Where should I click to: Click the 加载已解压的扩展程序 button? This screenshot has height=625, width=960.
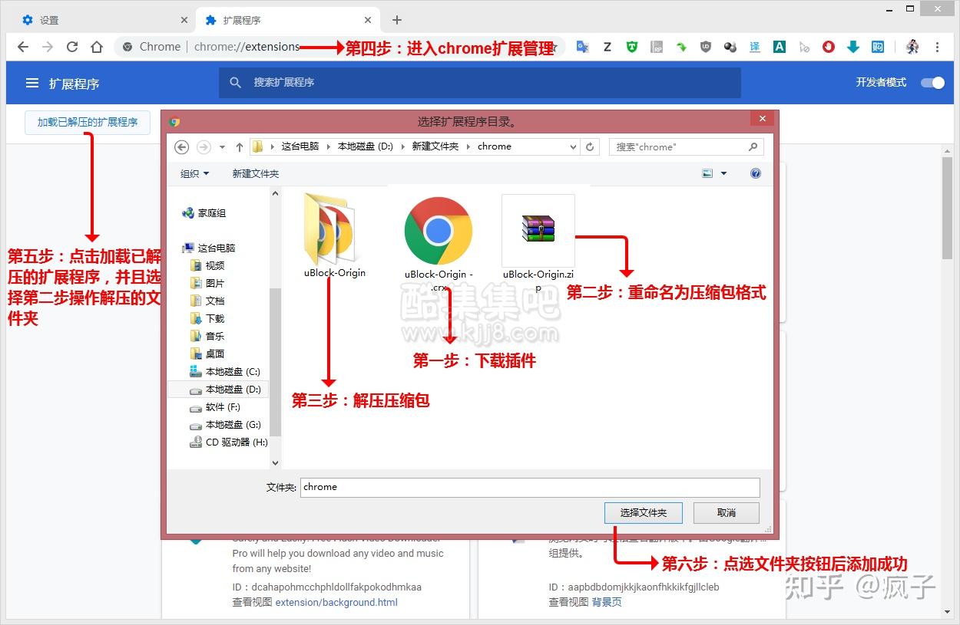87,122
